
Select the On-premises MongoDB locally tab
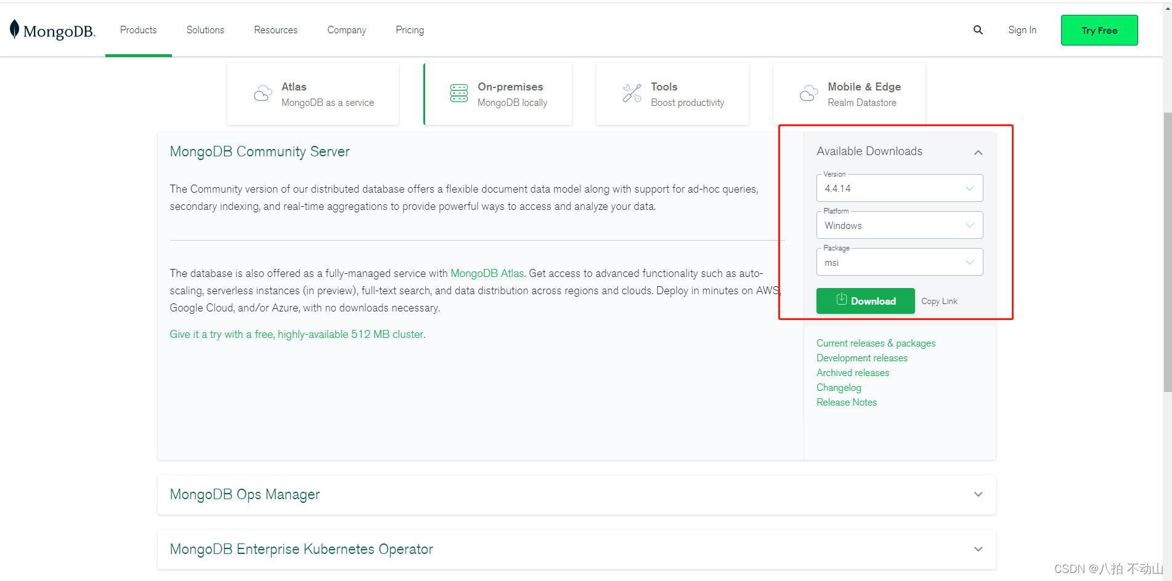498,94
